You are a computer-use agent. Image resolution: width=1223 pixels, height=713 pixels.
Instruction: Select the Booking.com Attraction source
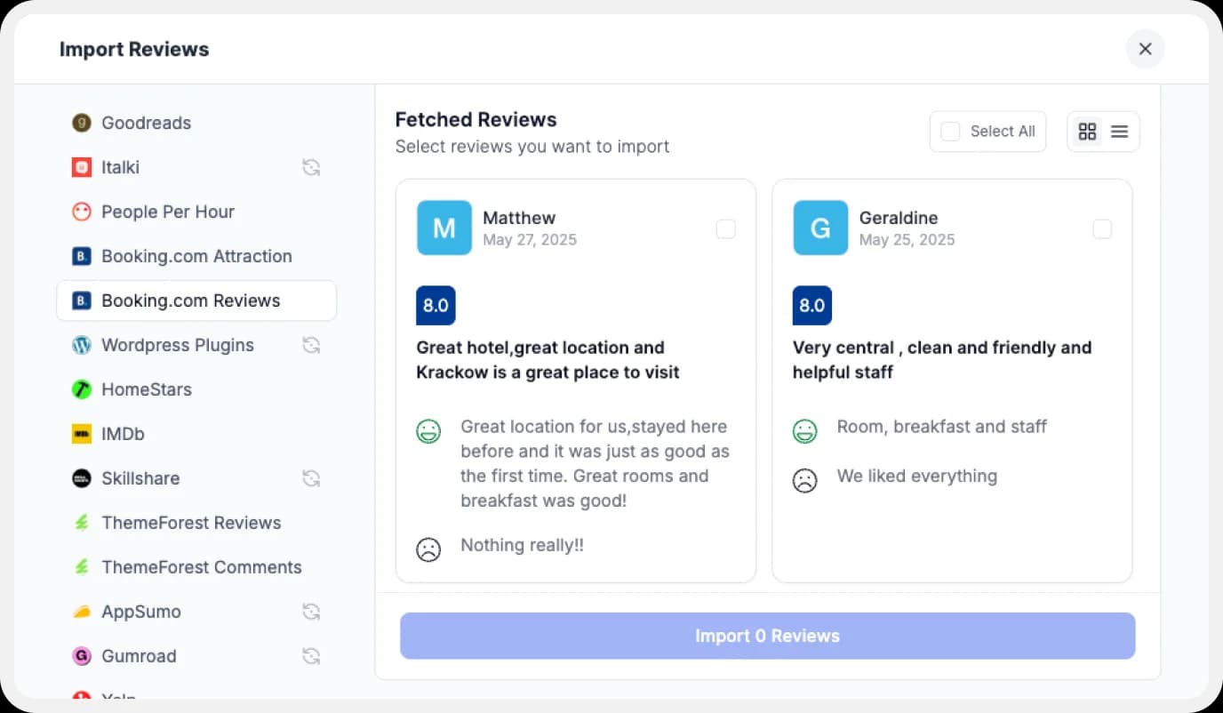196,256
